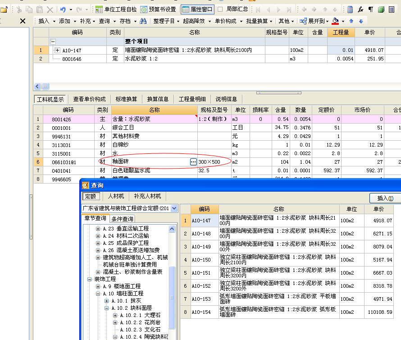401x340 pixels.
Task: Open the calculator icon
Action: [350, 10]
